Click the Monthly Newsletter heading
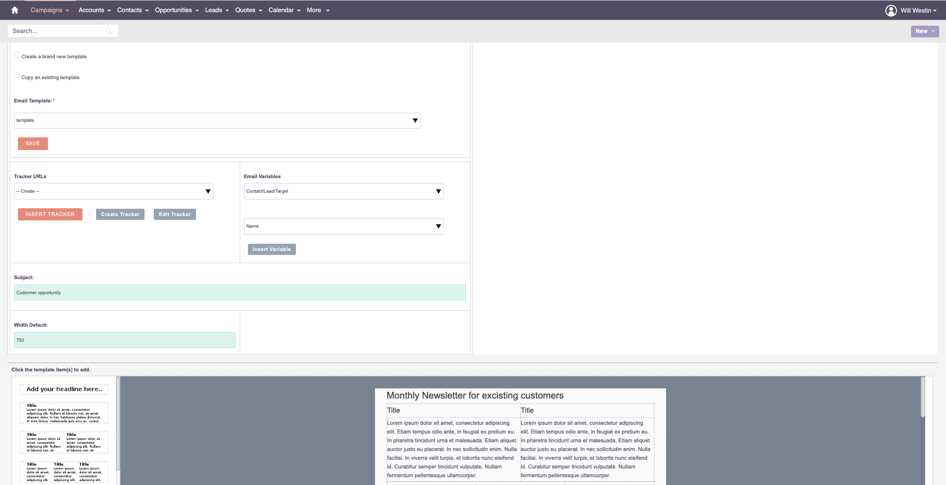946x485 pixels. pyautogui.click(x=475, y=396)
